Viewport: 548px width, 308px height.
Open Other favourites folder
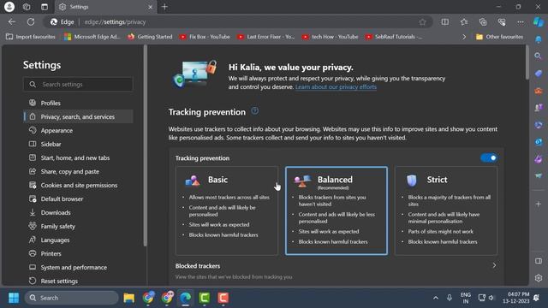pos(500,37)
